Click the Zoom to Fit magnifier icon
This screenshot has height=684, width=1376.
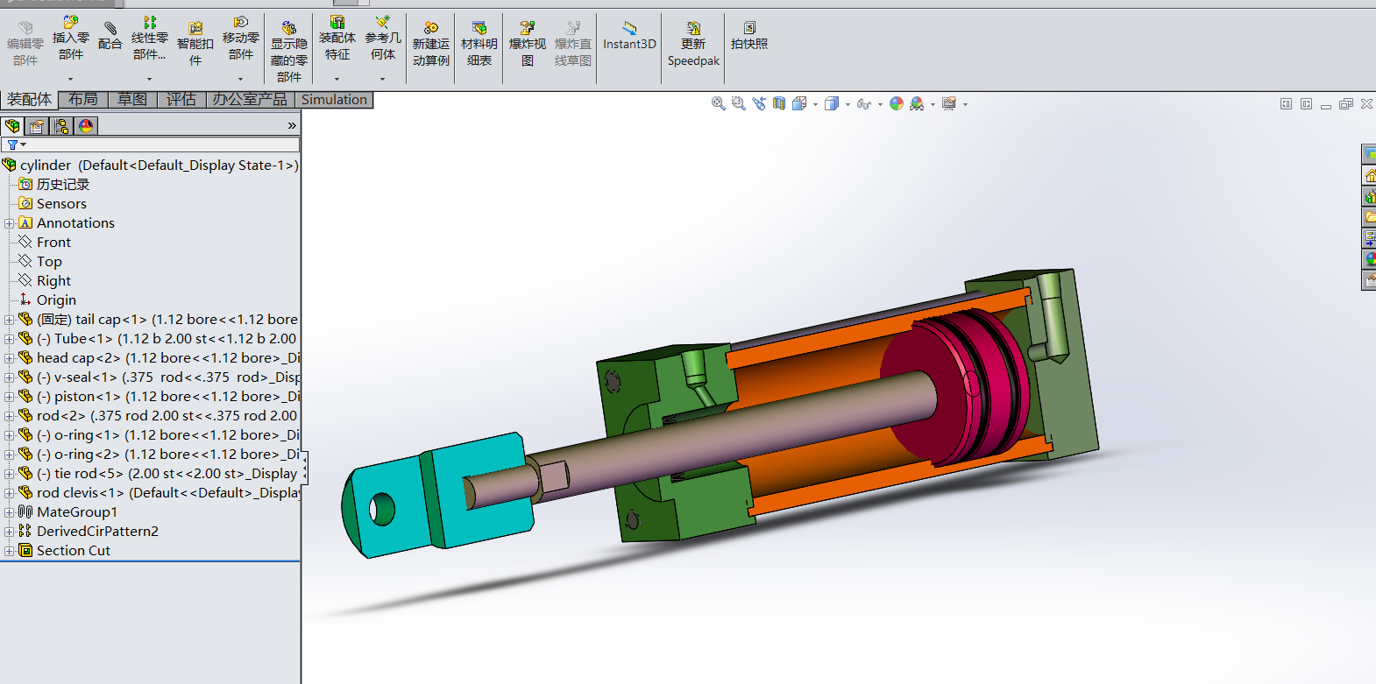pos(718,103)
